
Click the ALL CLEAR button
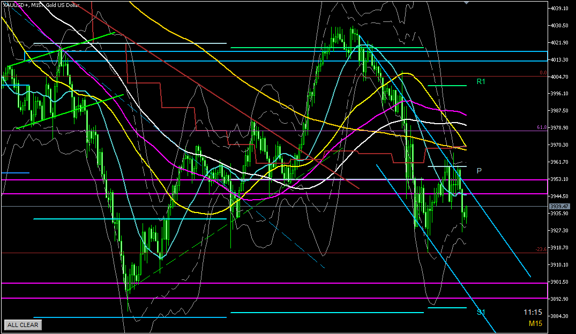pos(23,324)
